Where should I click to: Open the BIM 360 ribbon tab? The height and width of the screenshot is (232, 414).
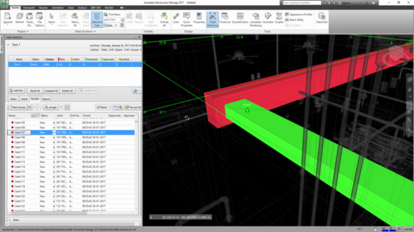point(96,8)
